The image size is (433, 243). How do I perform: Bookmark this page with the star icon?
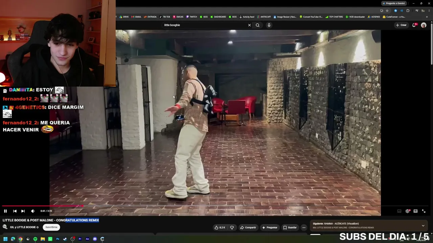click(x=387, y=10)
